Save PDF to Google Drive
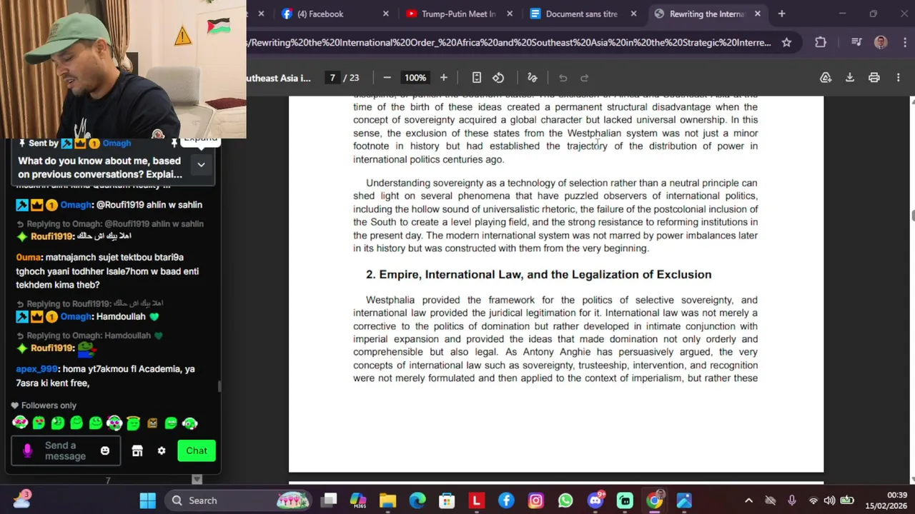Screen dimensions: 915x514 (x=826, y=78)
